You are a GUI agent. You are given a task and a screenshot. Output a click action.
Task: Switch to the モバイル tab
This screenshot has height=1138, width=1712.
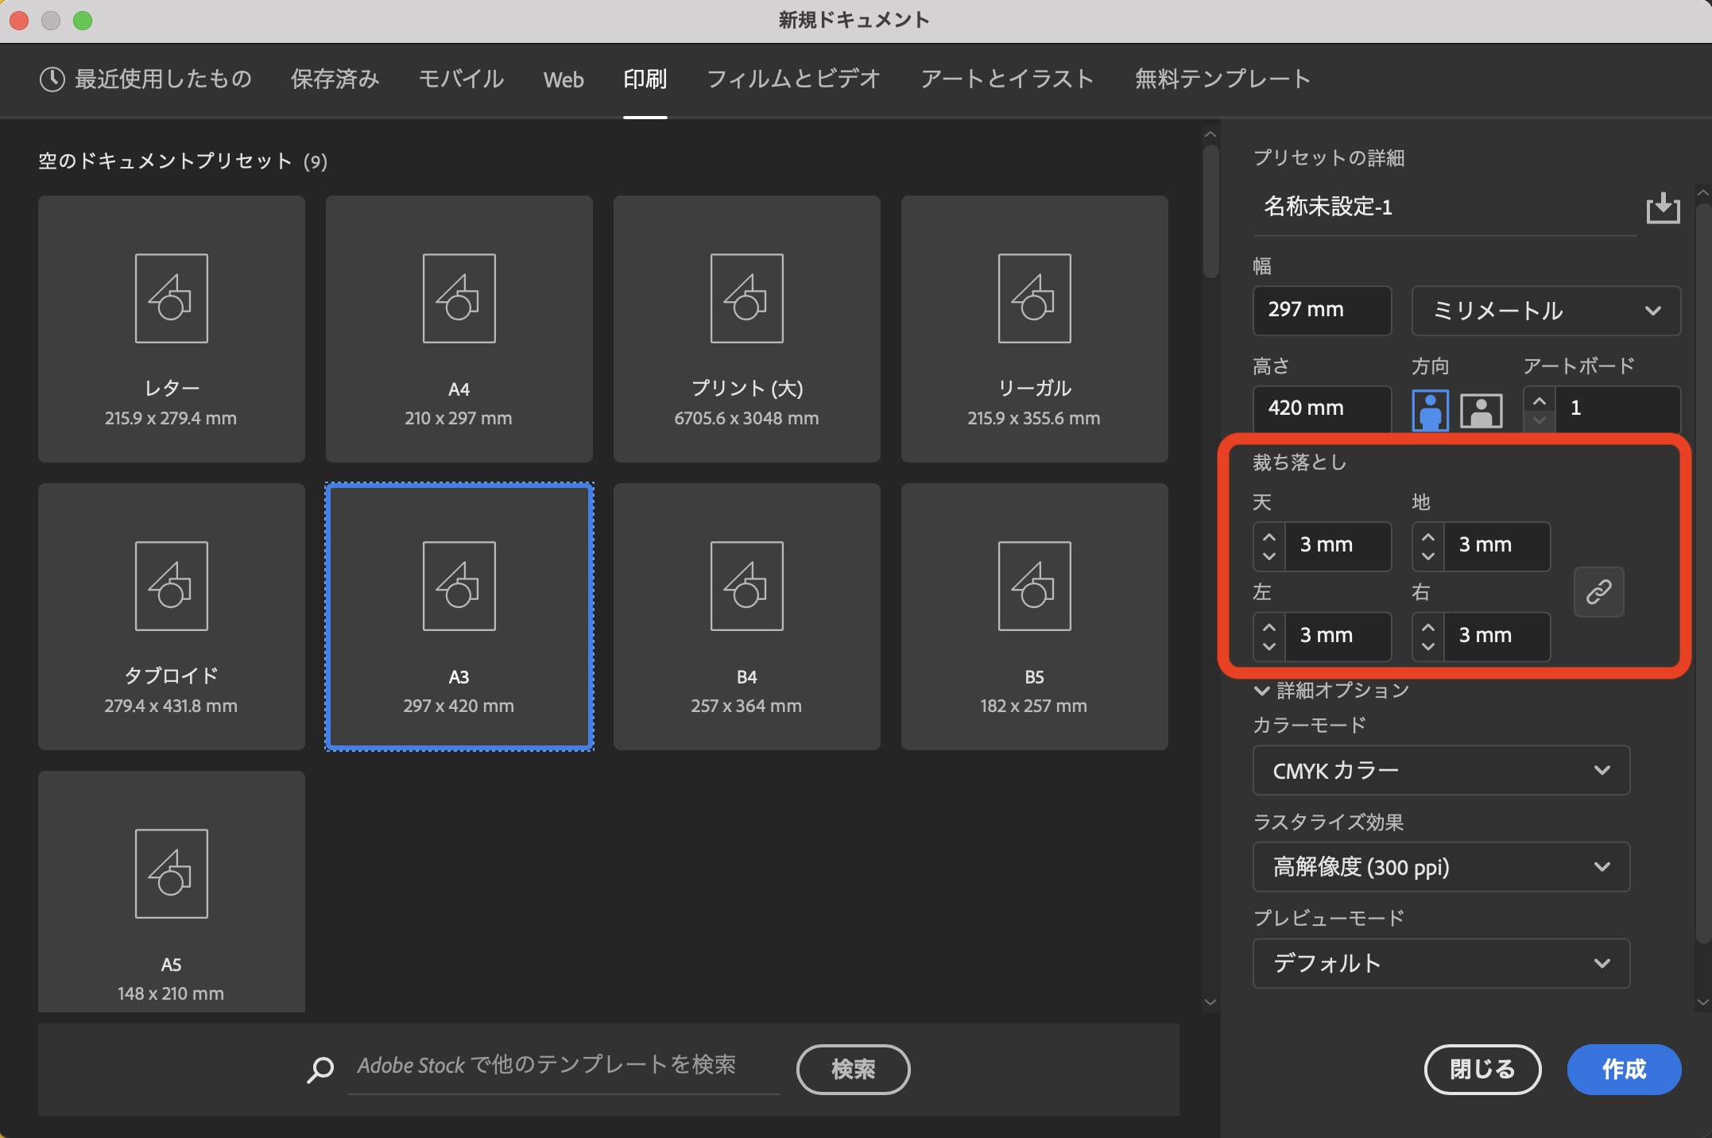coord(461,79)
